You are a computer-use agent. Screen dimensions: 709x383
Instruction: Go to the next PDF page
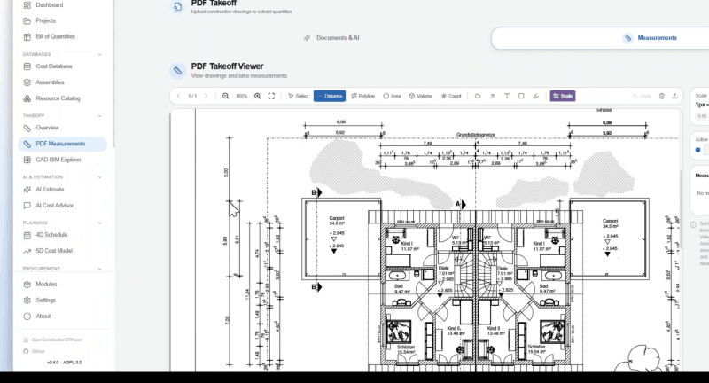[206, 97]
